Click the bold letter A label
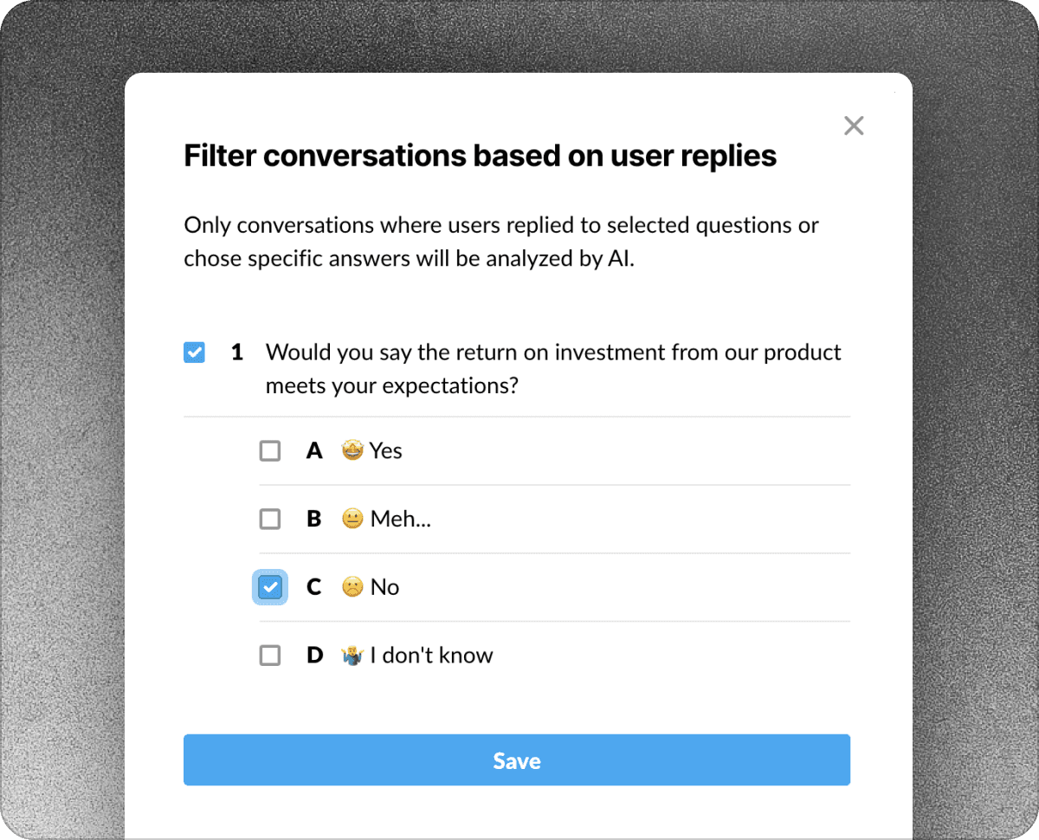 [x=314, y=450]
